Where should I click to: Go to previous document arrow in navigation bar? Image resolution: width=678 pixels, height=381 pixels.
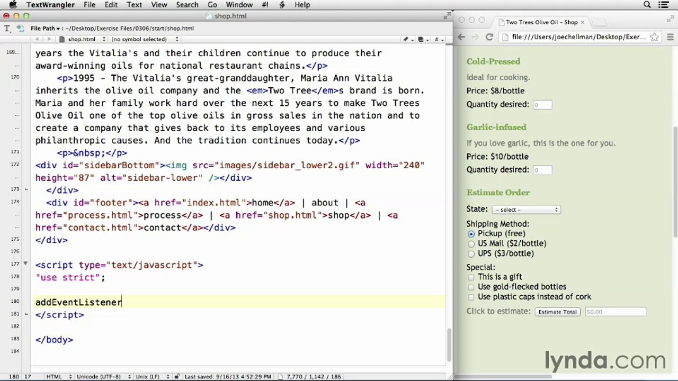click(37, 39)
